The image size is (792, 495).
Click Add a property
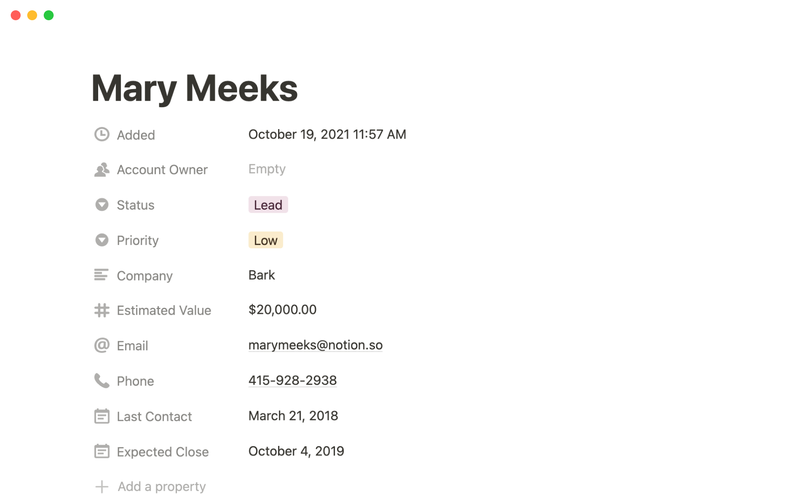[161, 486]
